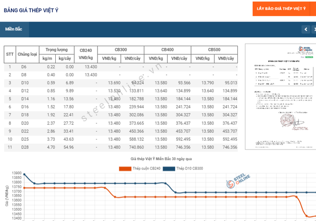Toggle Thép D10 CB300 blue legend swatch

point(169,169)
